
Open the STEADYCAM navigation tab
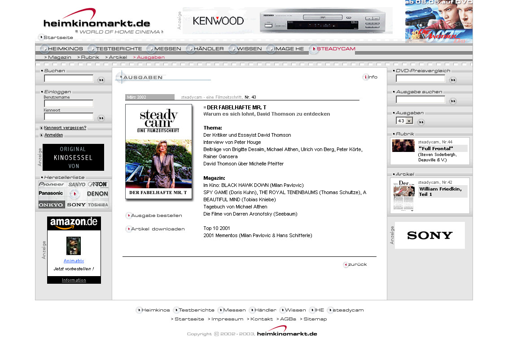[x=333, y=49]
